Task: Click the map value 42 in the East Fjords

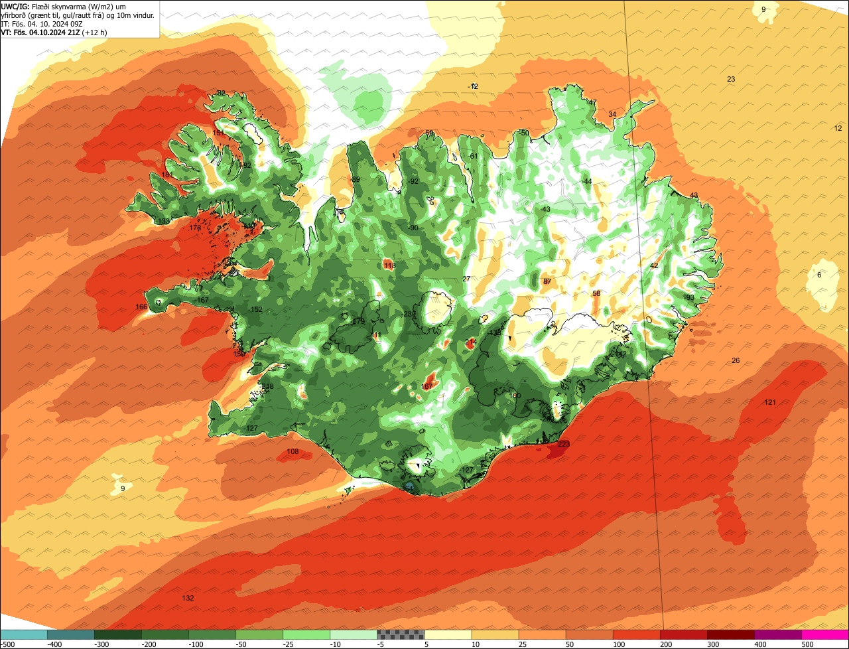Action: pyautogui.click(x=654, y=265)
